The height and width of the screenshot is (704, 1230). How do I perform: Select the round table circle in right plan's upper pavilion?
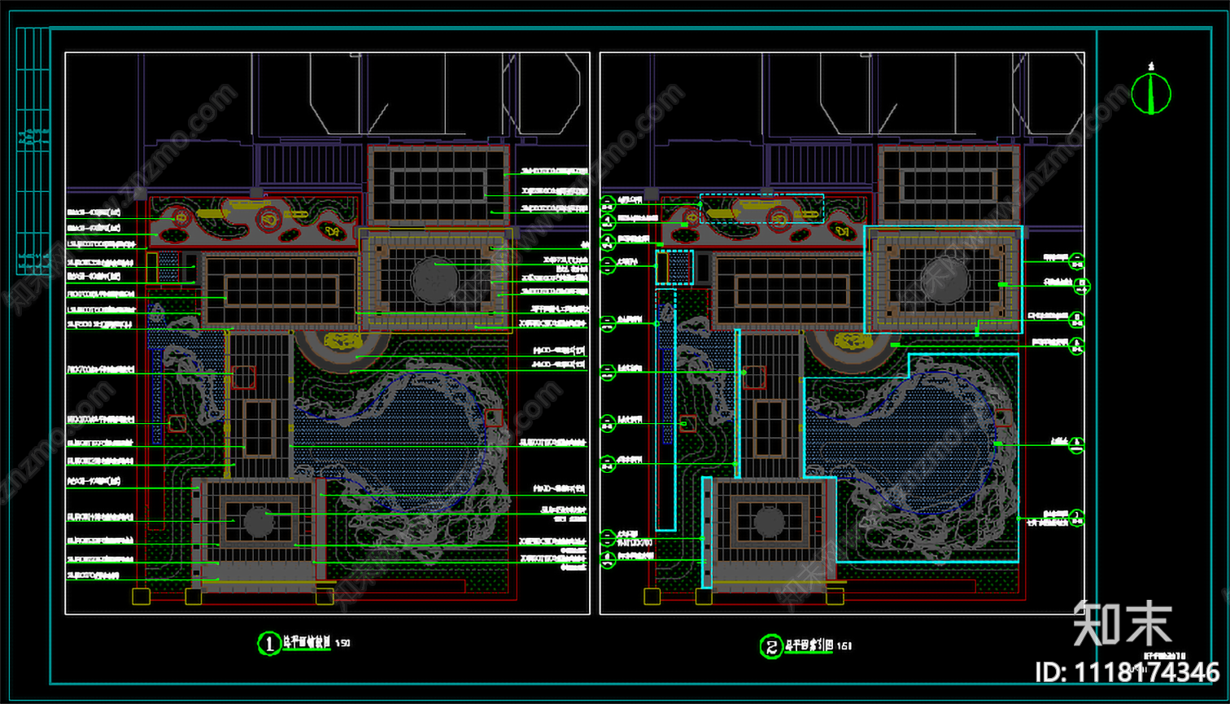pyautogui.click(x=945, y=281)
